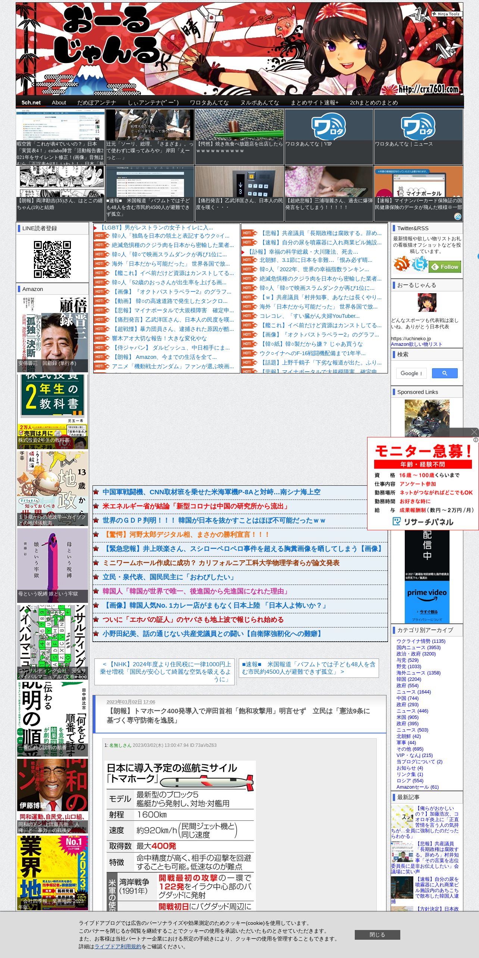Open ウクライナ情勢 (1135) category
This screenshot has height=958, width=479.
(x=421, y=641)
